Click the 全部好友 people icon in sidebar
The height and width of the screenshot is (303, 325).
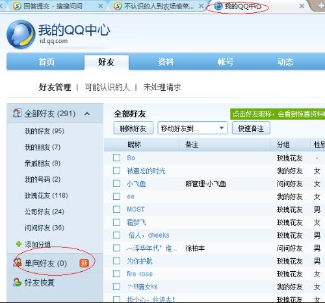pos(17,113)
